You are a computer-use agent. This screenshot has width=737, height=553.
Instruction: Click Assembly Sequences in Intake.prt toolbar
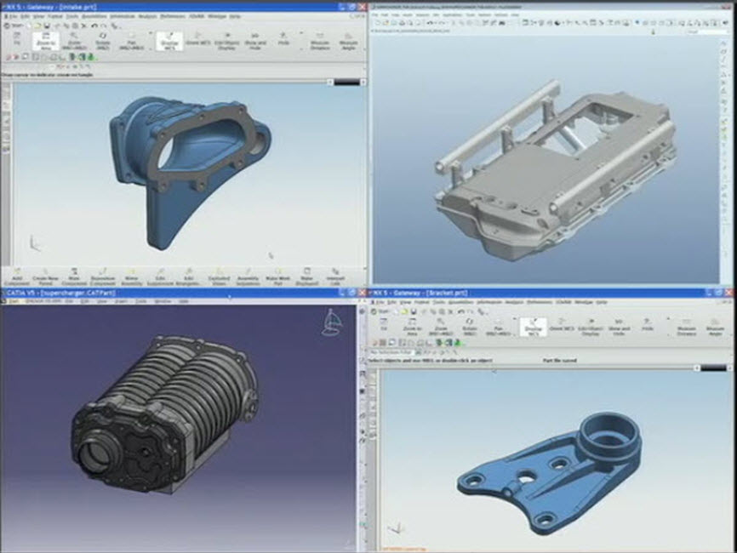248,277
